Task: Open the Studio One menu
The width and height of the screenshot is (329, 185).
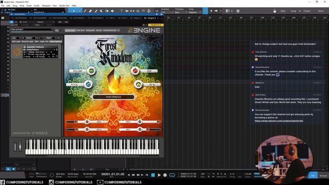Action: pos(64,6)
